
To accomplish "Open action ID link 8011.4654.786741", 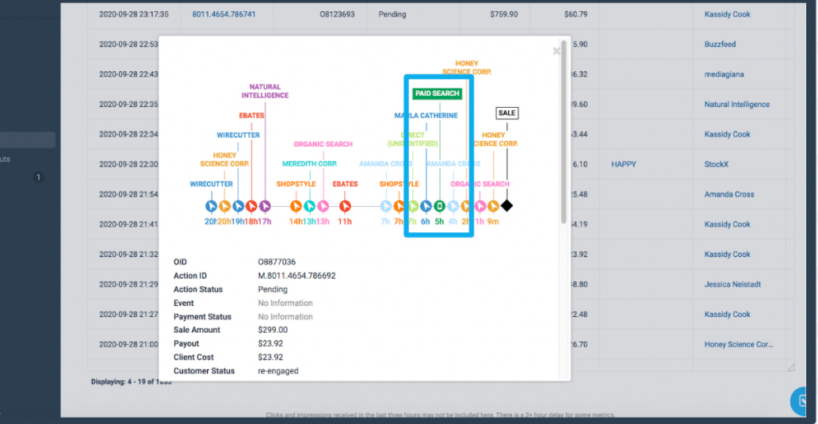I will pyautogui.click(x=224, y=14).
